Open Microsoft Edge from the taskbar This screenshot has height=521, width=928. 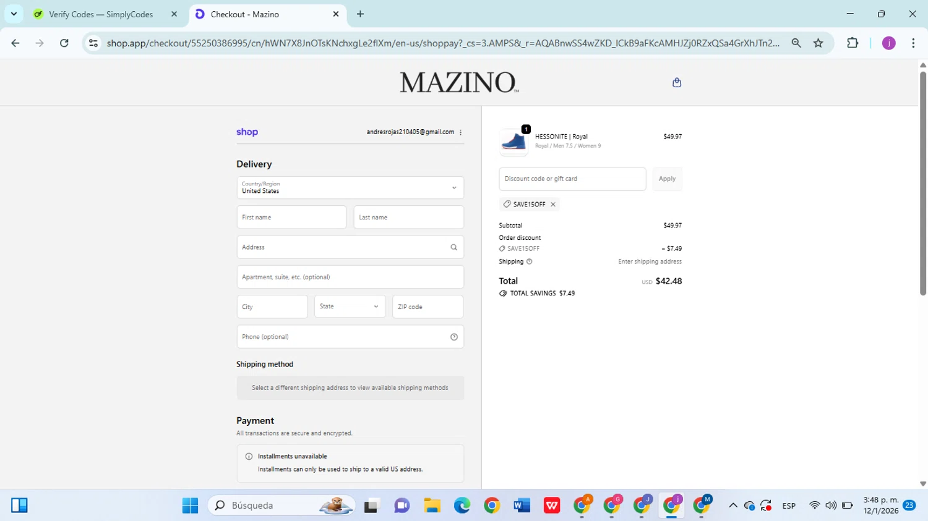pyautogui.click(x=462, y=506)
